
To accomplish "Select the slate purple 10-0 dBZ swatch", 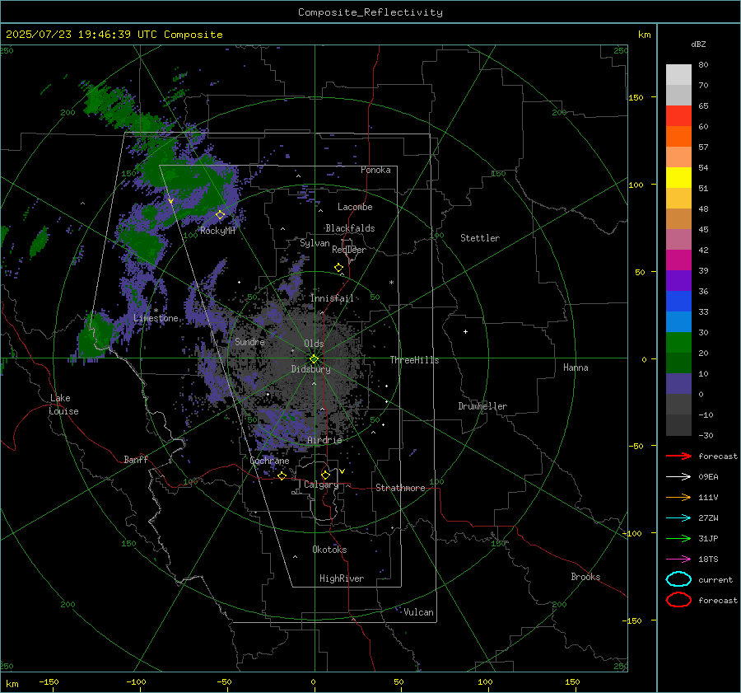I will [678, 384].
